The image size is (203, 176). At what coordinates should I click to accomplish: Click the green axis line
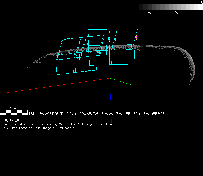coord(120,81)
